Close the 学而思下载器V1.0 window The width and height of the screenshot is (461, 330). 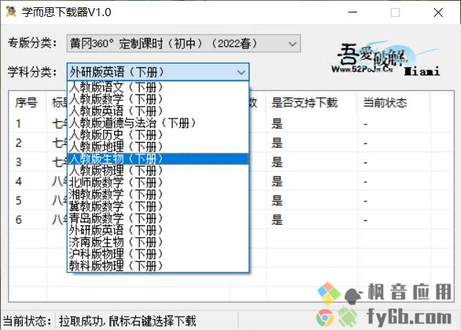pyautogui.click(x=438, y=12)
